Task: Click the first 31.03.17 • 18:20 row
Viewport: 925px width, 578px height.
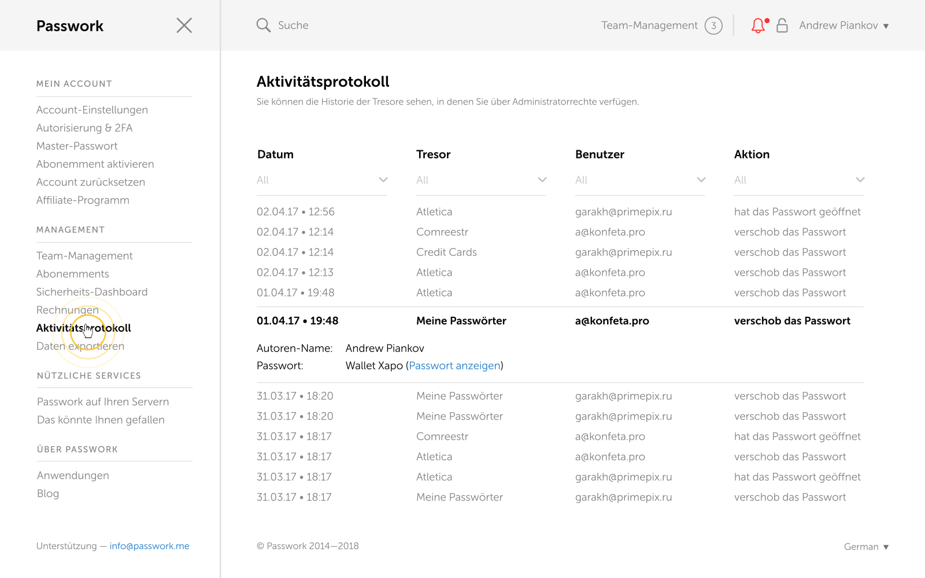Action: (x=560, y=397)
